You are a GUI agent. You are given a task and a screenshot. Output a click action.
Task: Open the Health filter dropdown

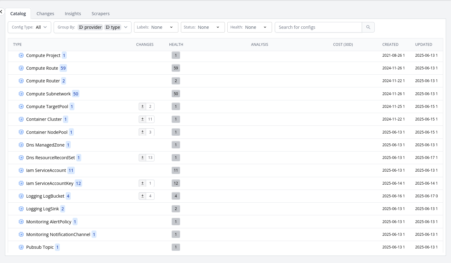[249, 27]
